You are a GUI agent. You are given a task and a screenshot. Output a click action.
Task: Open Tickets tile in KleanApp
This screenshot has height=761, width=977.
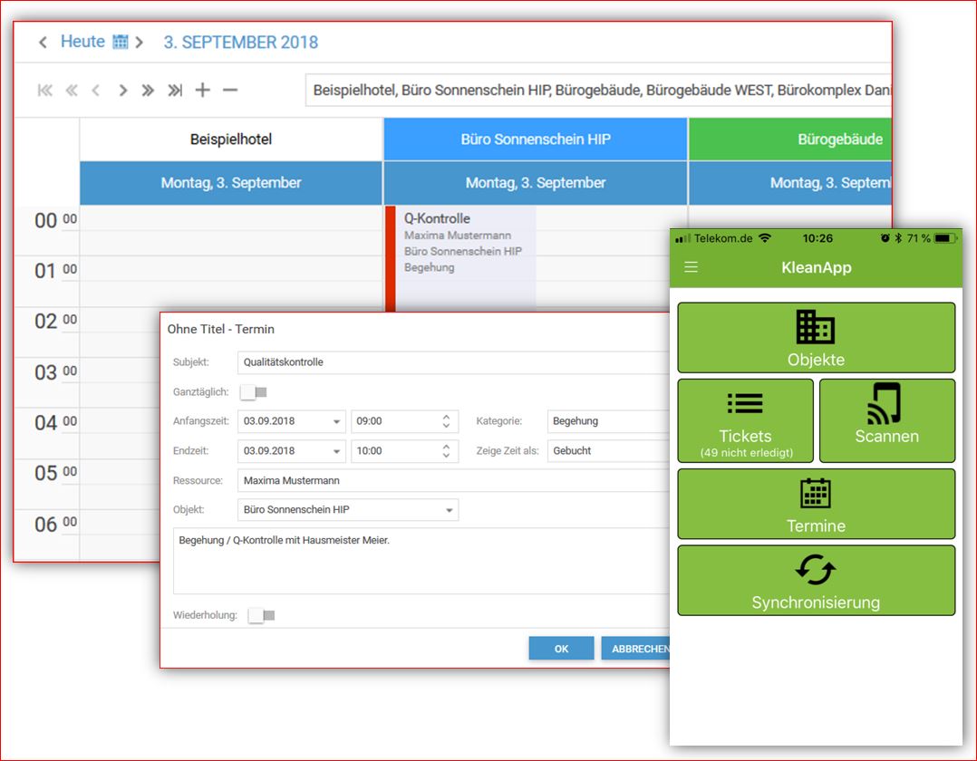tap(746, 420)
